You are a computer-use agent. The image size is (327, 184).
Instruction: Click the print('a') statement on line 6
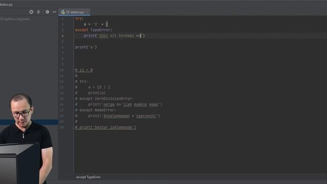[x=86, y=47]
